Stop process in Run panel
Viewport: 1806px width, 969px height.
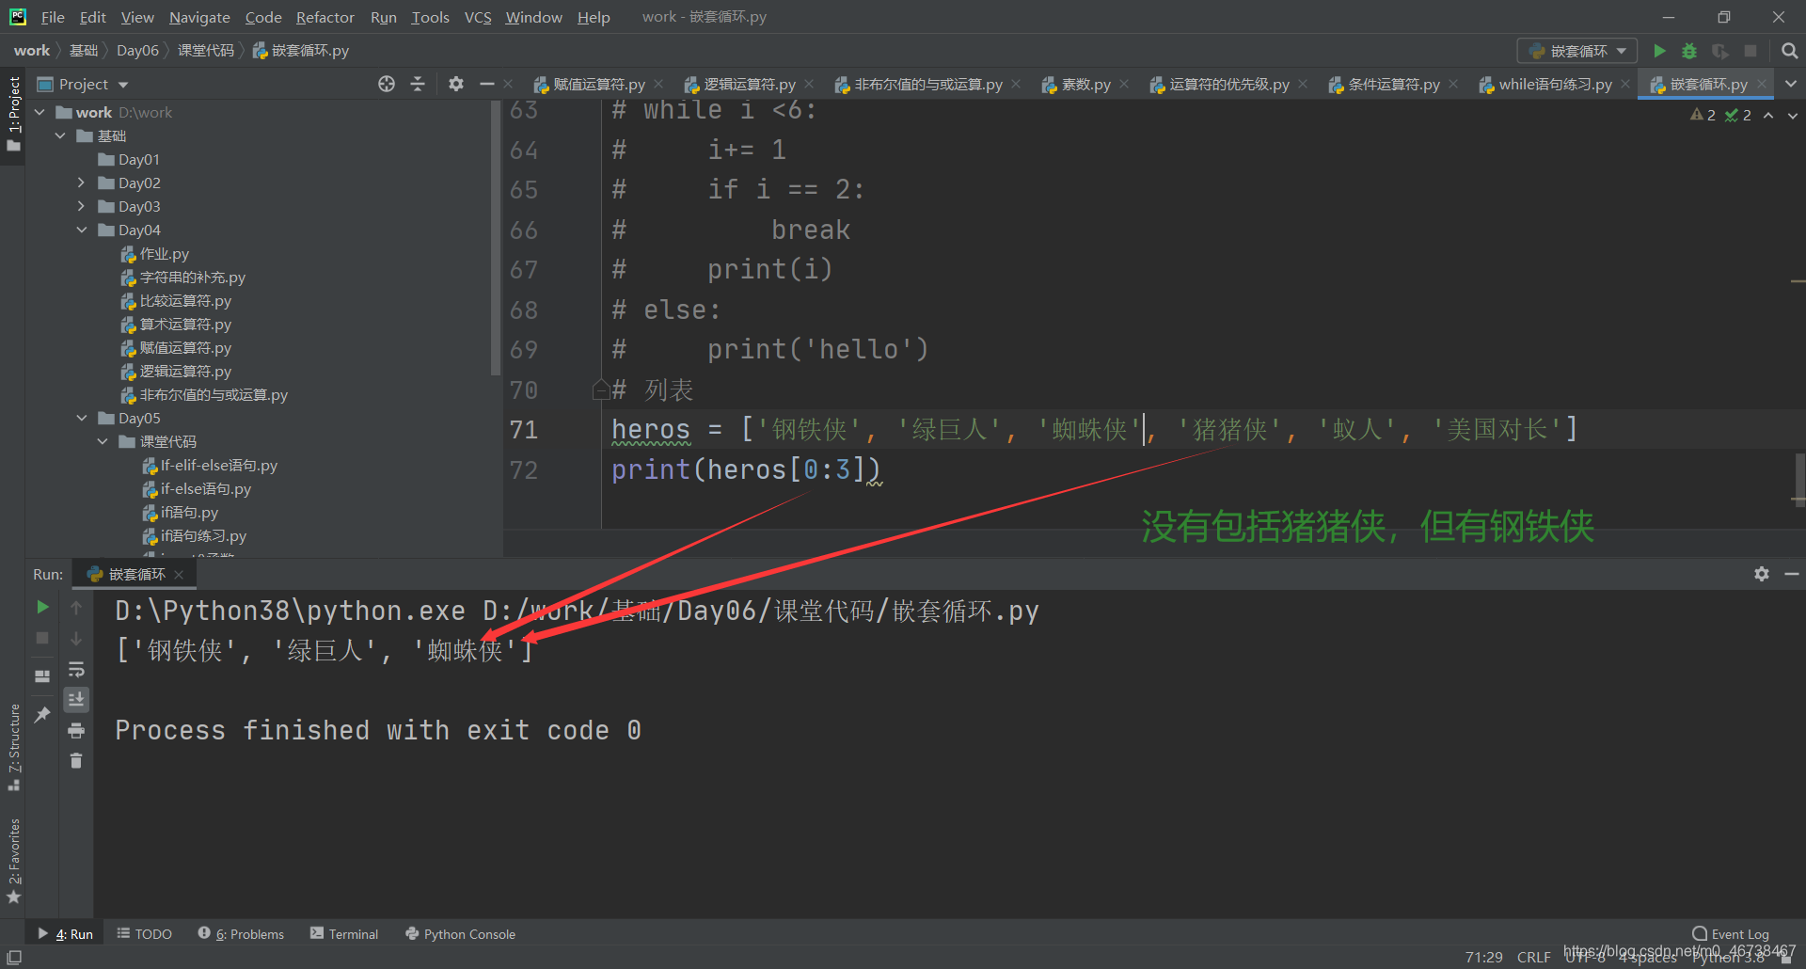[42, 638]
